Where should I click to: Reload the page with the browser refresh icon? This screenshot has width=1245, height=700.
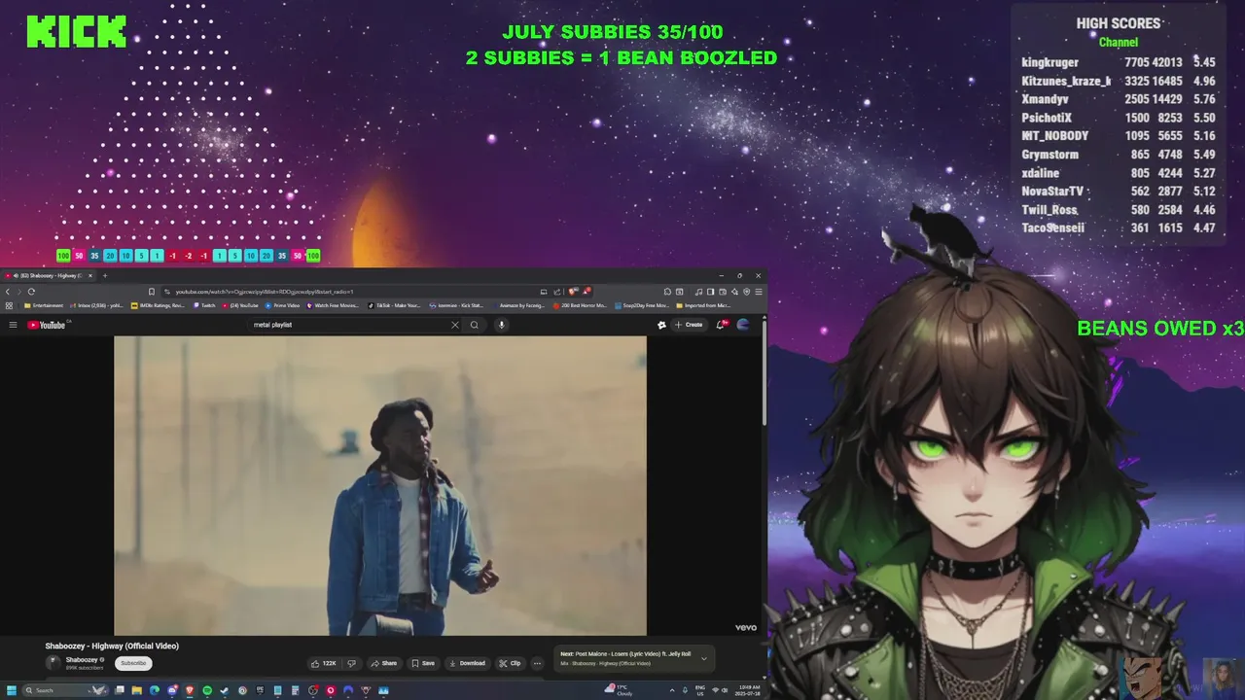(x=31, y=292)
